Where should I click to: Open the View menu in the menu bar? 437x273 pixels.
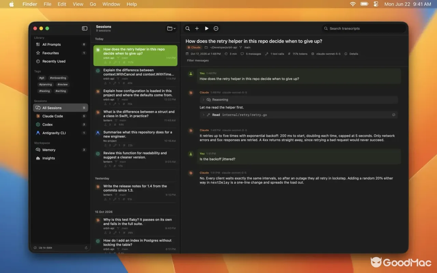[78, 4]
